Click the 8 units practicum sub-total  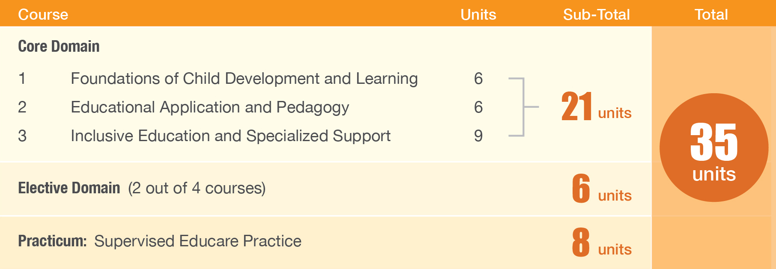point(601,243)
